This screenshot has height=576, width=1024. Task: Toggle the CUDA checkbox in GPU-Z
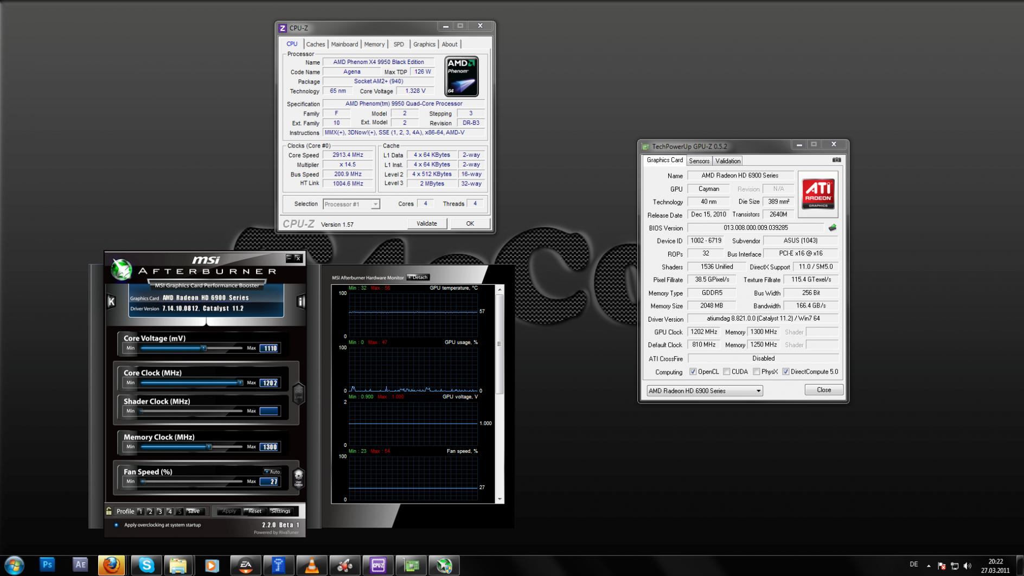pos(726,372)
